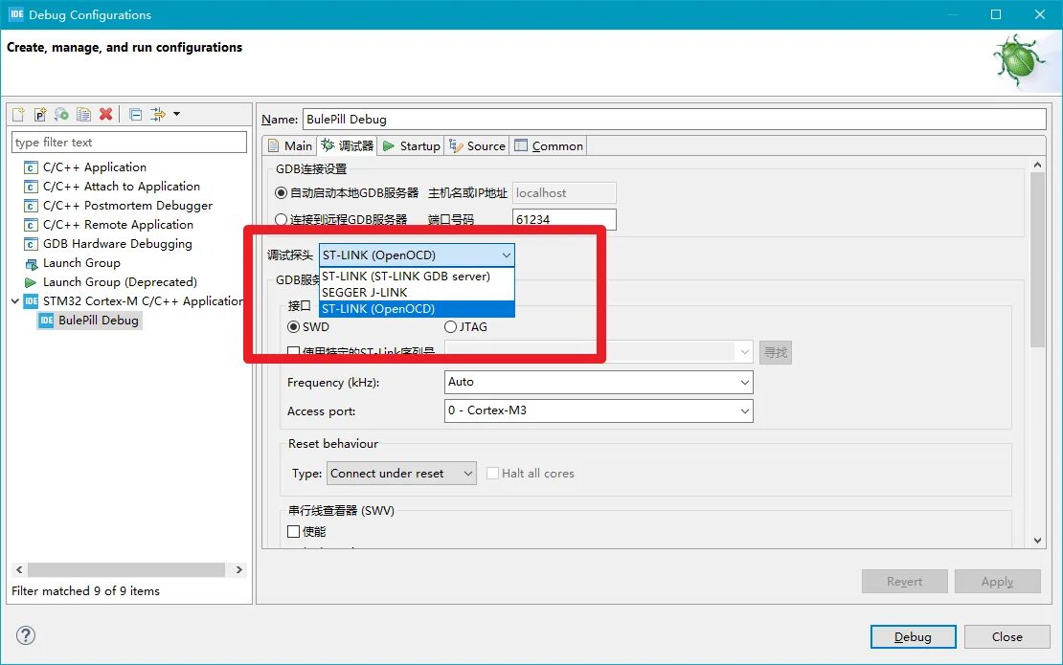The height and width of the screenshot is (665, 1063).
Task: Switch to the 调试器 debugger tab
Action: 348,145
